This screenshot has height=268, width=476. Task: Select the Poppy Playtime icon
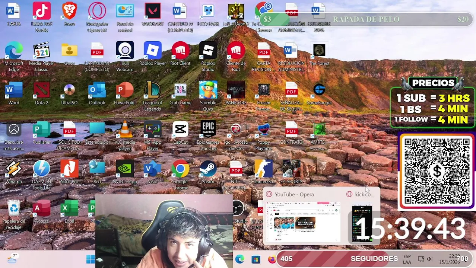263,135
